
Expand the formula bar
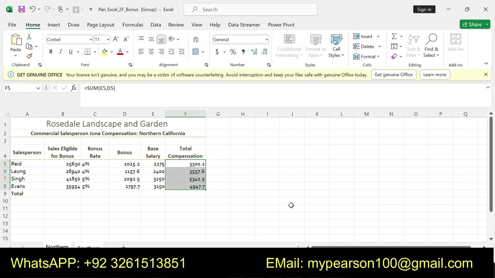pyautogui.click(x=488, y=88)
